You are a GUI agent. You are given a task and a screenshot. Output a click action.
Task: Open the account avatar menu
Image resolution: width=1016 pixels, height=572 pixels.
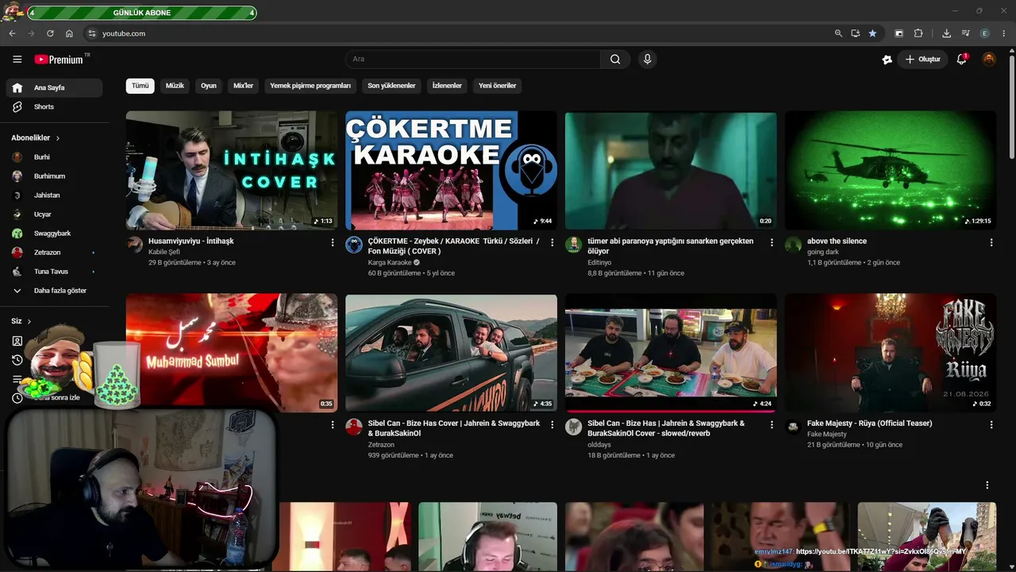pyautogui.click(x=989, y=60)
